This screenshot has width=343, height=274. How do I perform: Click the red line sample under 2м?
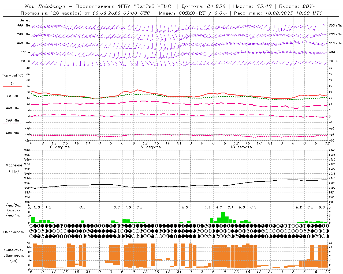click(12, 86)
